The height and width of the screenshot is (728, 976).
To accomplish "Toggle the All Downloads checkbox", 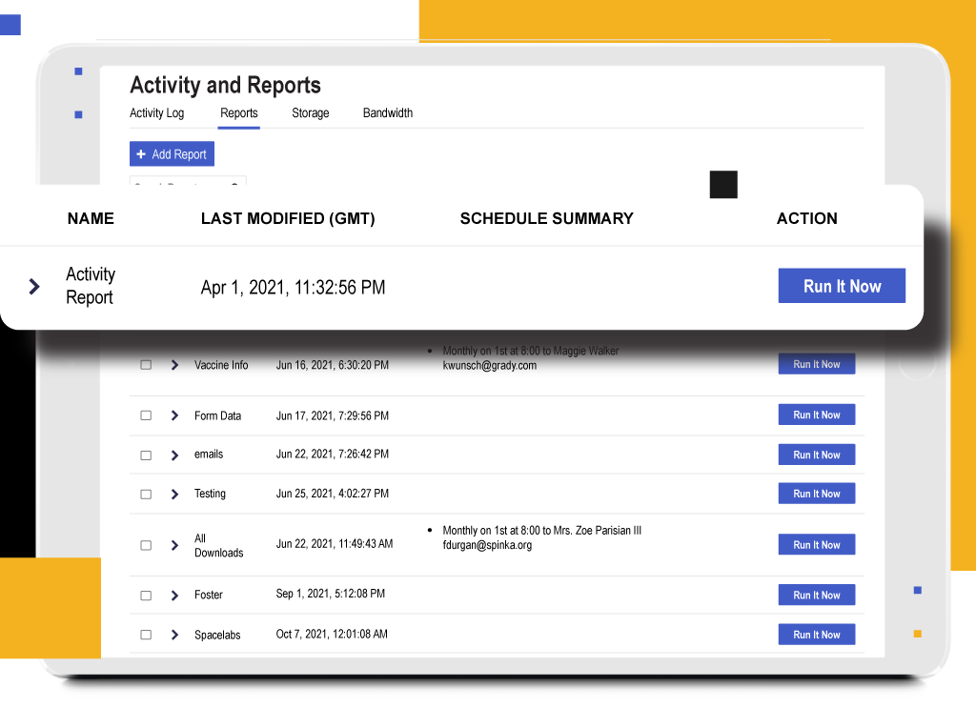I will pyautogui.click(x=146, y=546).
